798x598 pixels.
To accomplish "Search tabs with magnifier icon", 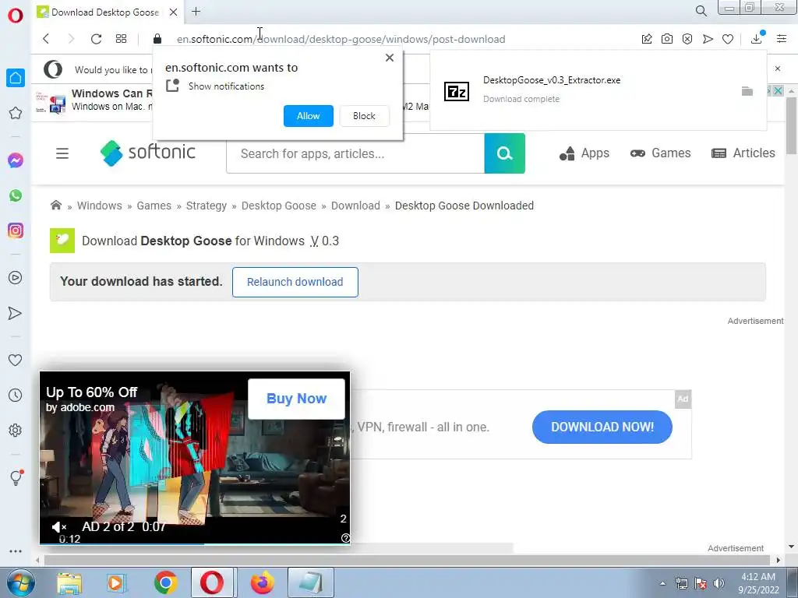I will coord(701,11).
